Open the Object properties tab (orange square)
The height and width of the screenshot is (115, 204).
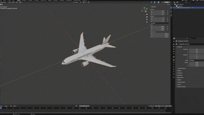pos(174,60)
